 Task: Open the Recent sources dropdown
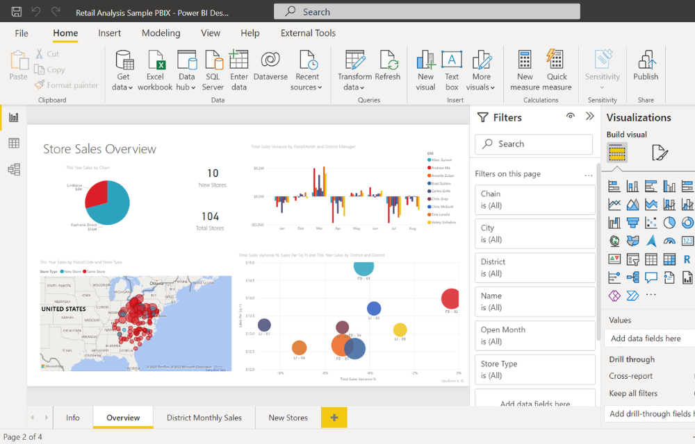point(306,87)
